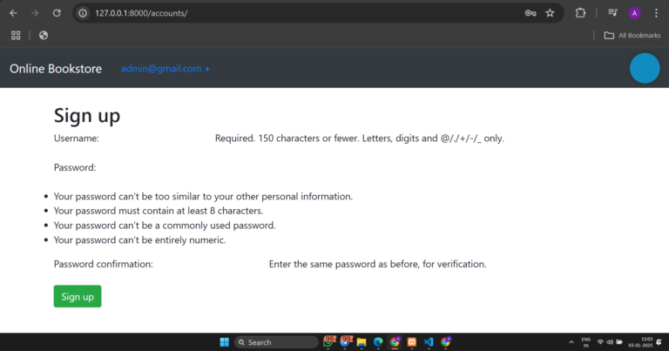Open the browser extensions puzzle icon
669x351 pixels.
581,13
